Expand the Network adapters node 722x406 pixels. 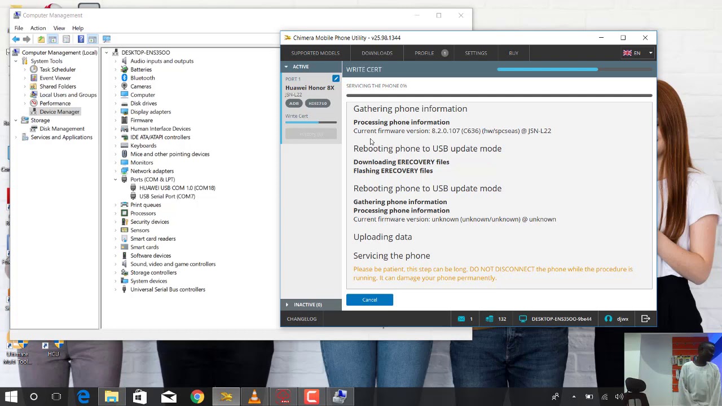pos(116,171)
